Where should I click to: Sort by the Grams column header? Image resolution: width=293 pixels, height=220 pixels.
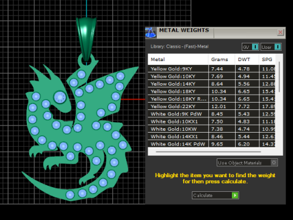(222, 59)
